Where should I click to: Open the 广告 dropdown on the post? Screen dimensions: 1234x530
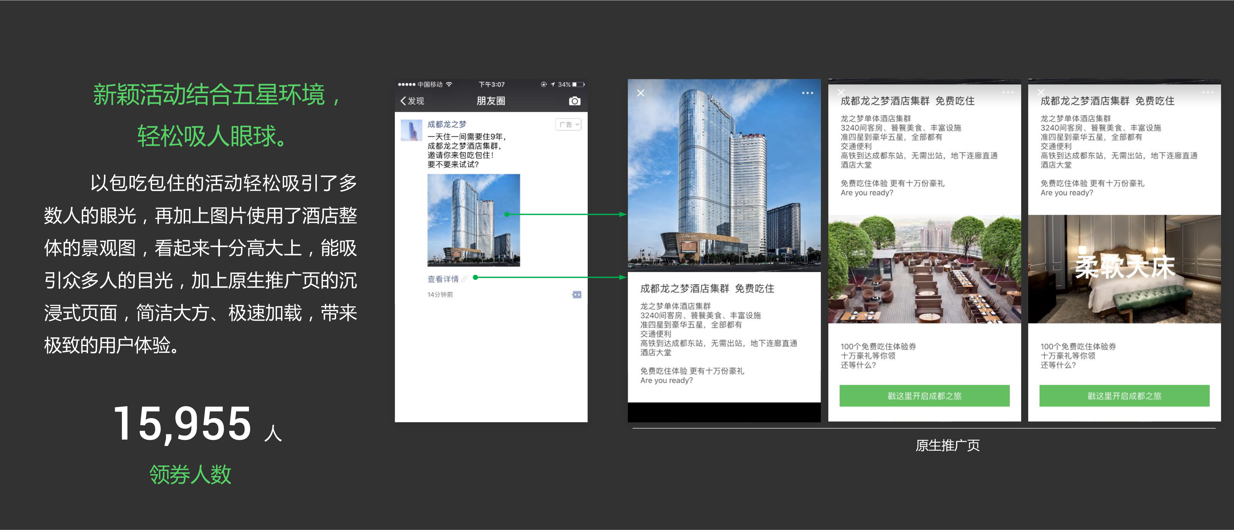point(569,125)
